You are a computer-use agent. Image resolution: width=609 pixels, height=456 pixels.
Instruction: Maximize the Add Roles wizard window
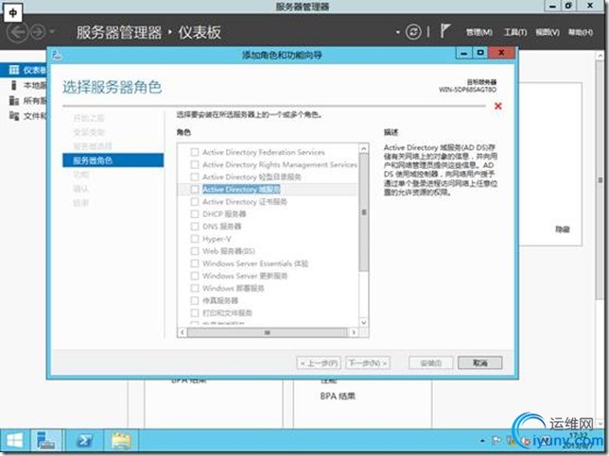(x=480, y=53)
